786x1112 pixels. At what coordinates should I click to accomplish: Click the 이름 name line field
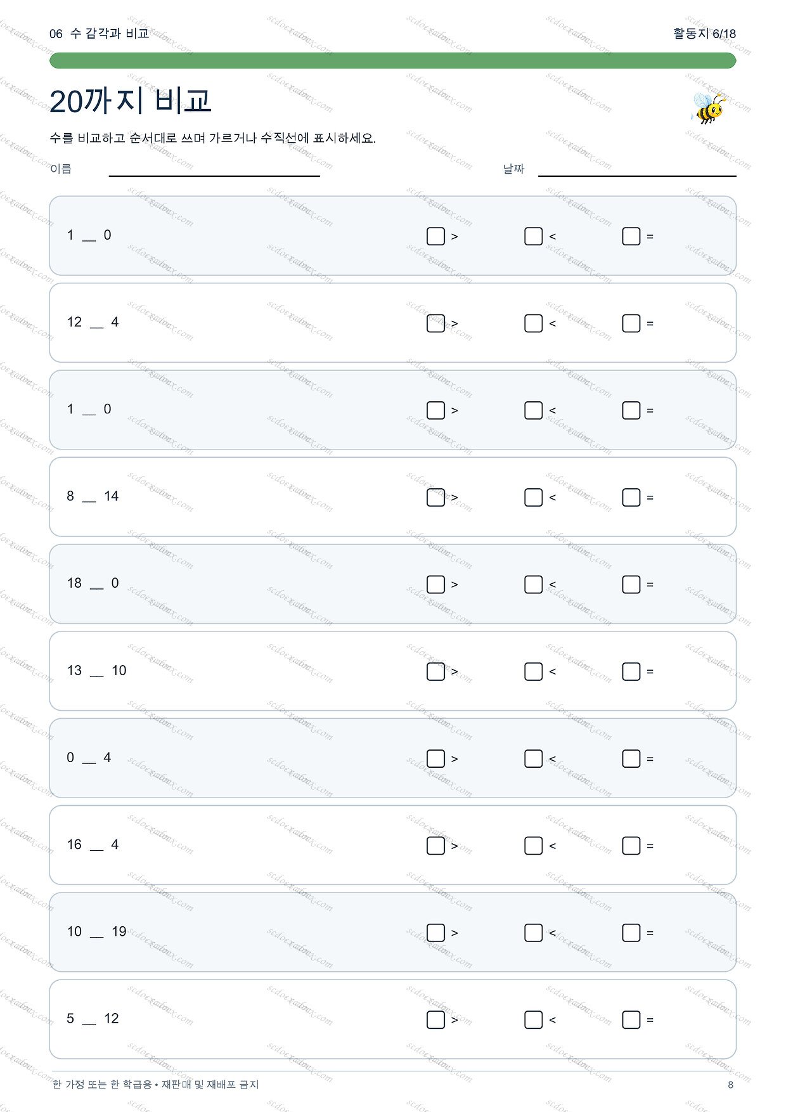[214, 169]
